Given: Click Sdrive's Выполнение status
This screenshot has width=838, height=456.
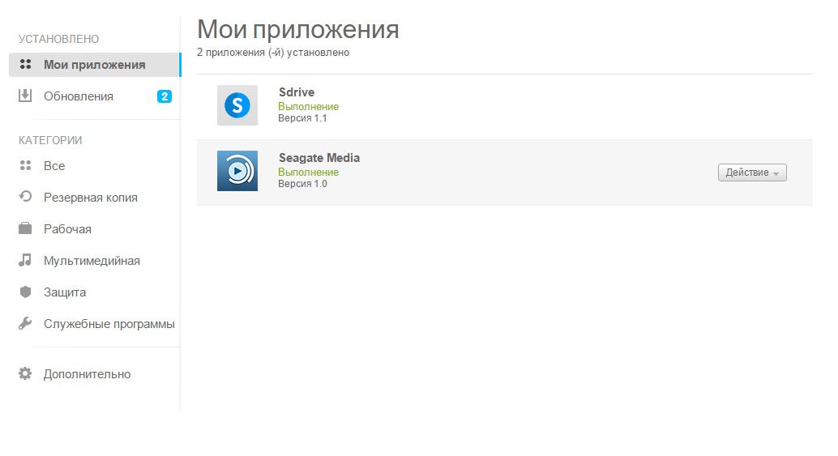Looking at the screenshot, I should coord(308,106).
